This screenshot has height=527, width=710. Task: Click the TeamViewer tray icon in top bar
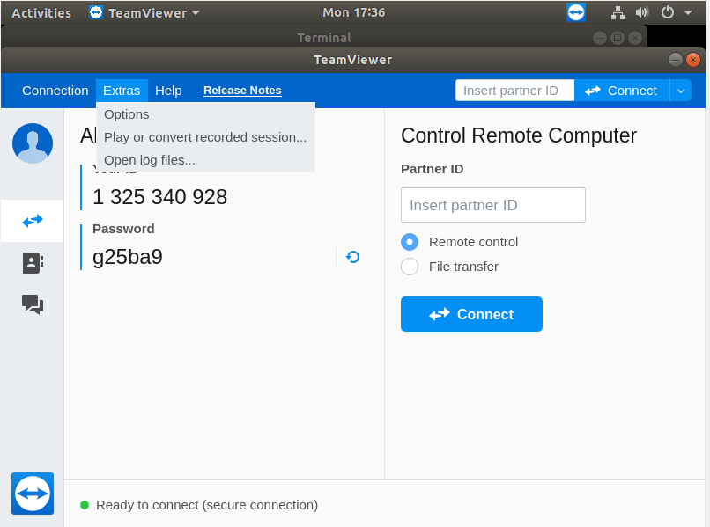576,12
